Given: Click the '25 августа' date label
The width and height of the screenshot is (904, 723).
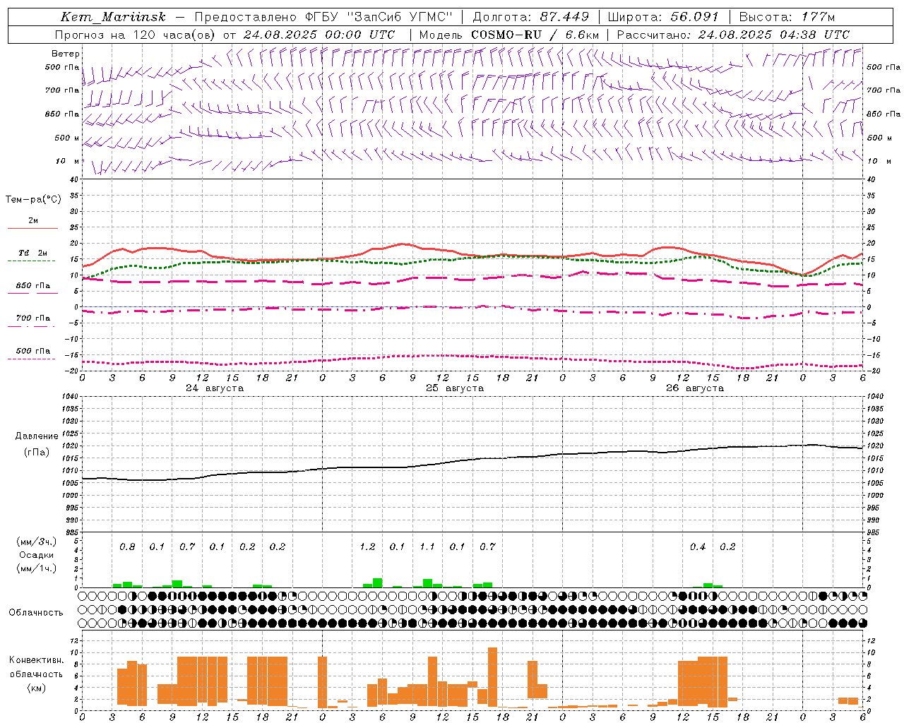Looking at the screenshot, I should click(x=455, y=388).
